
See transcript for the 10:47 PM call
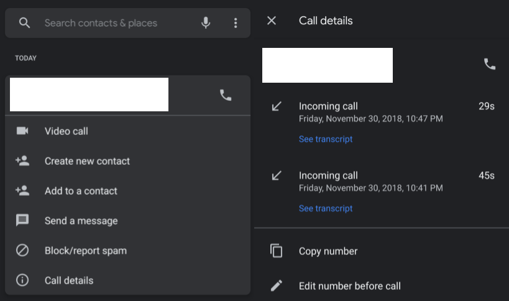pos(326,139)
